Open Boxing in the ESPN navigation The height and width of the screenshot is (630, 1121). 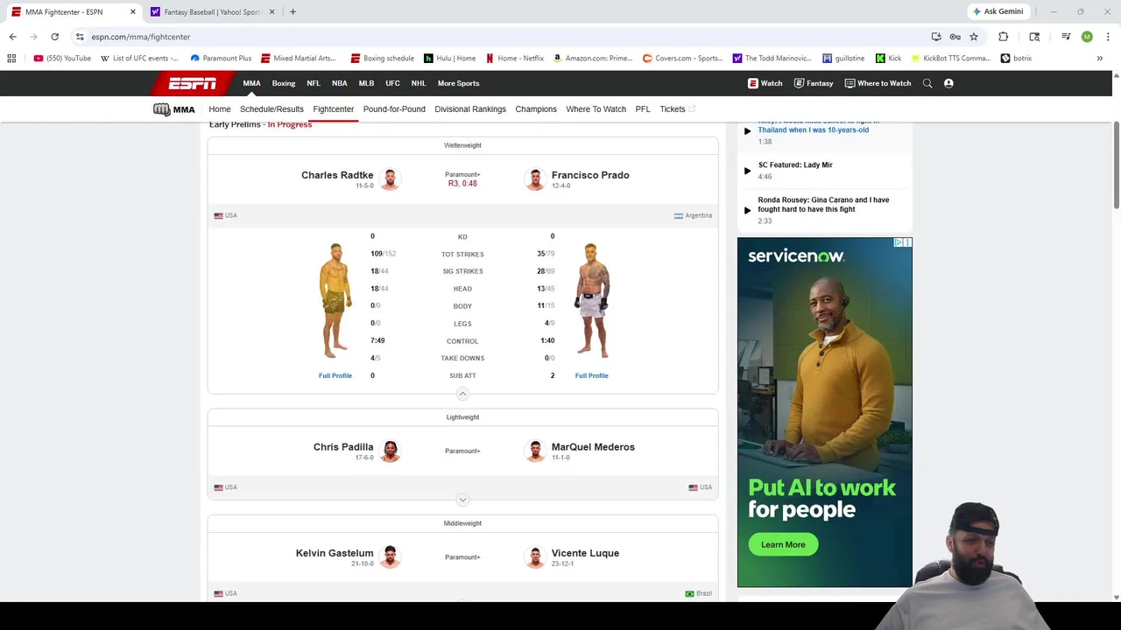pos(284,83)
